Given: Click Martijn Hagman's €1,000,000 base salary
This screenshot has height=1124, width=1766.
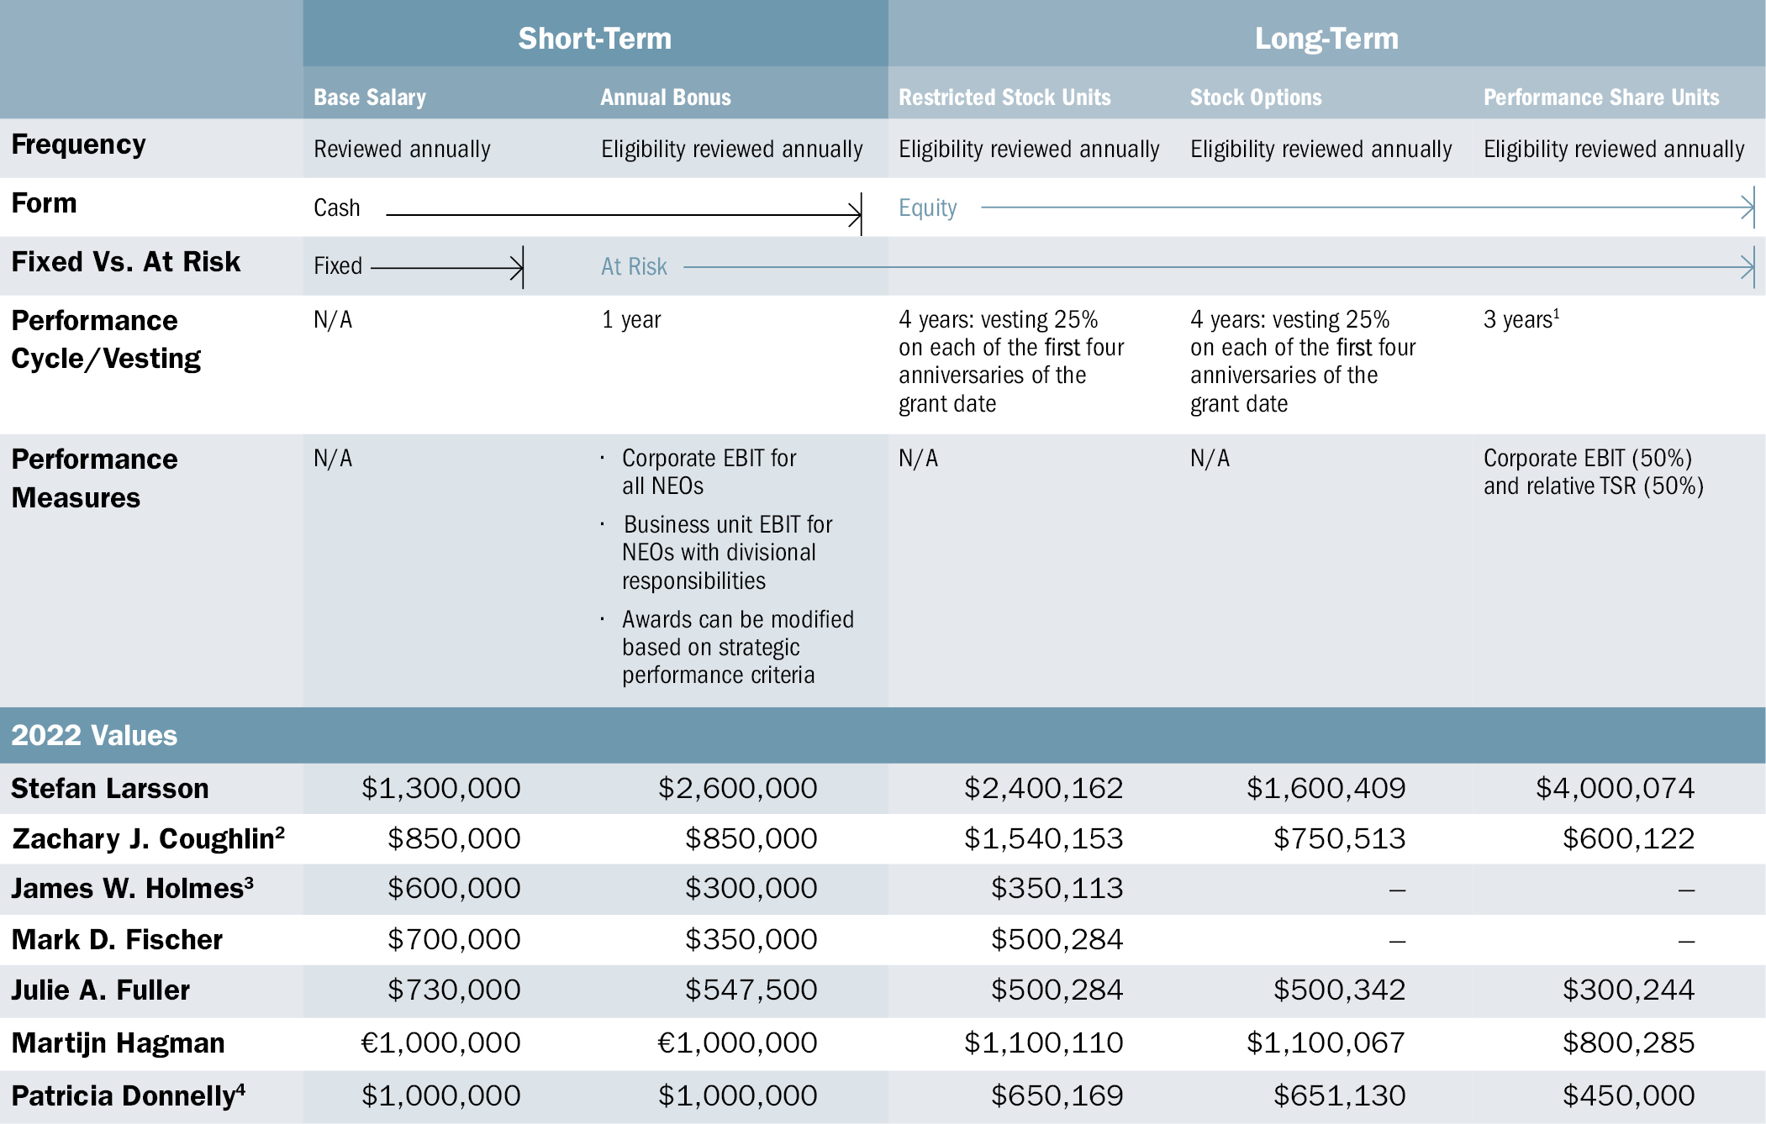Looking at the screenshot, I should click(440, 1043).
